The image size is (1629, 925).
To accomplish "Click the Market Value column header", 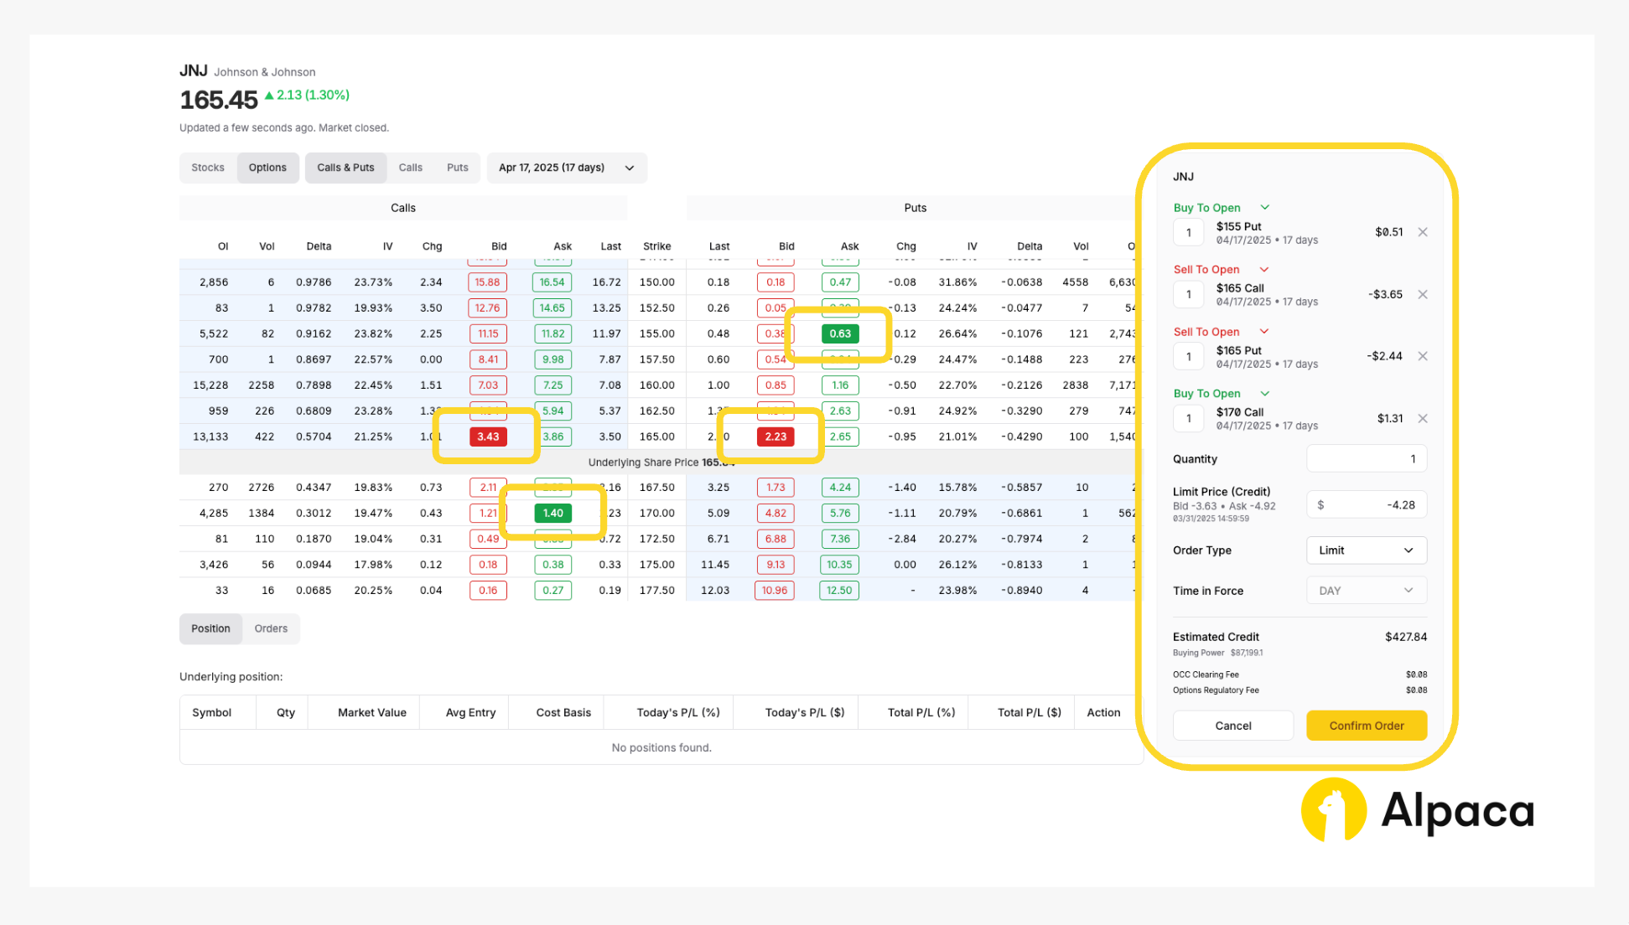I will (x=371, y=713).
